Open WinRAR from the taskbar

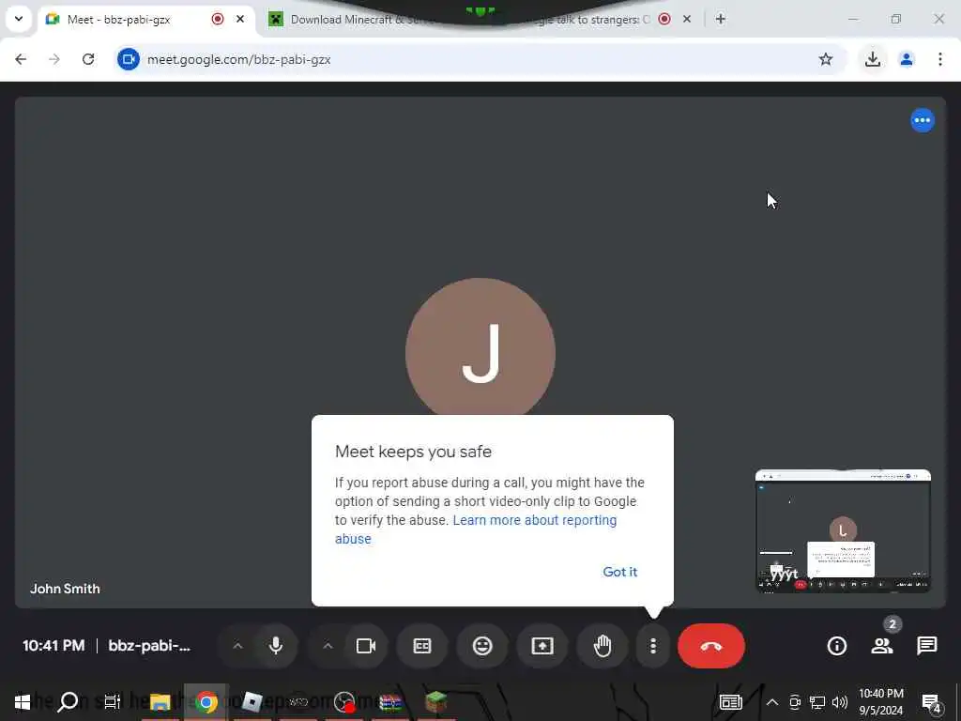coord(390,702)
